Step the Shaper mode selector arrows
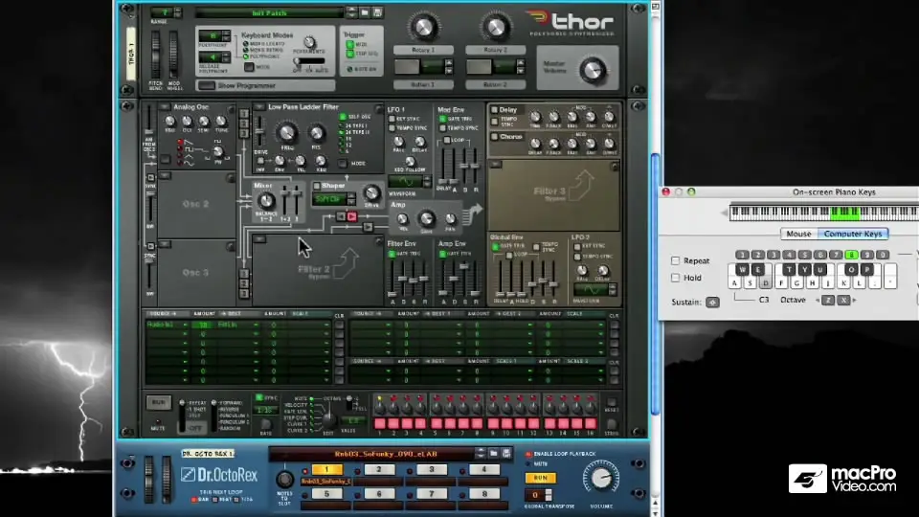This screenshot has height=517, width=919. click(x=351, y=199)
